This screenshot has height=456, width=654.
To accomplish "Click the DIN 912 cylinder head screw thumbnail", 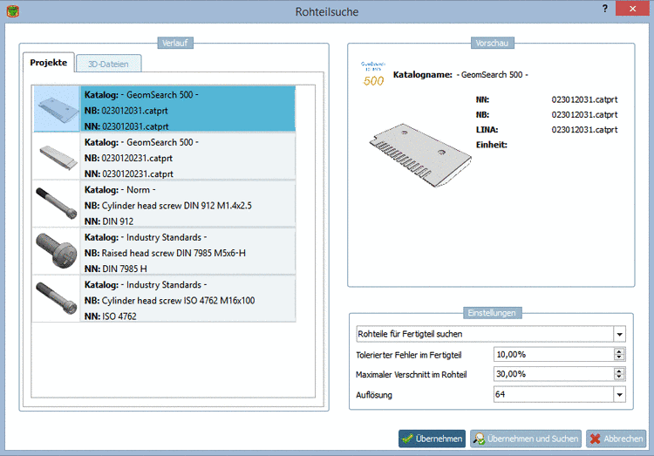I will 57,204.
